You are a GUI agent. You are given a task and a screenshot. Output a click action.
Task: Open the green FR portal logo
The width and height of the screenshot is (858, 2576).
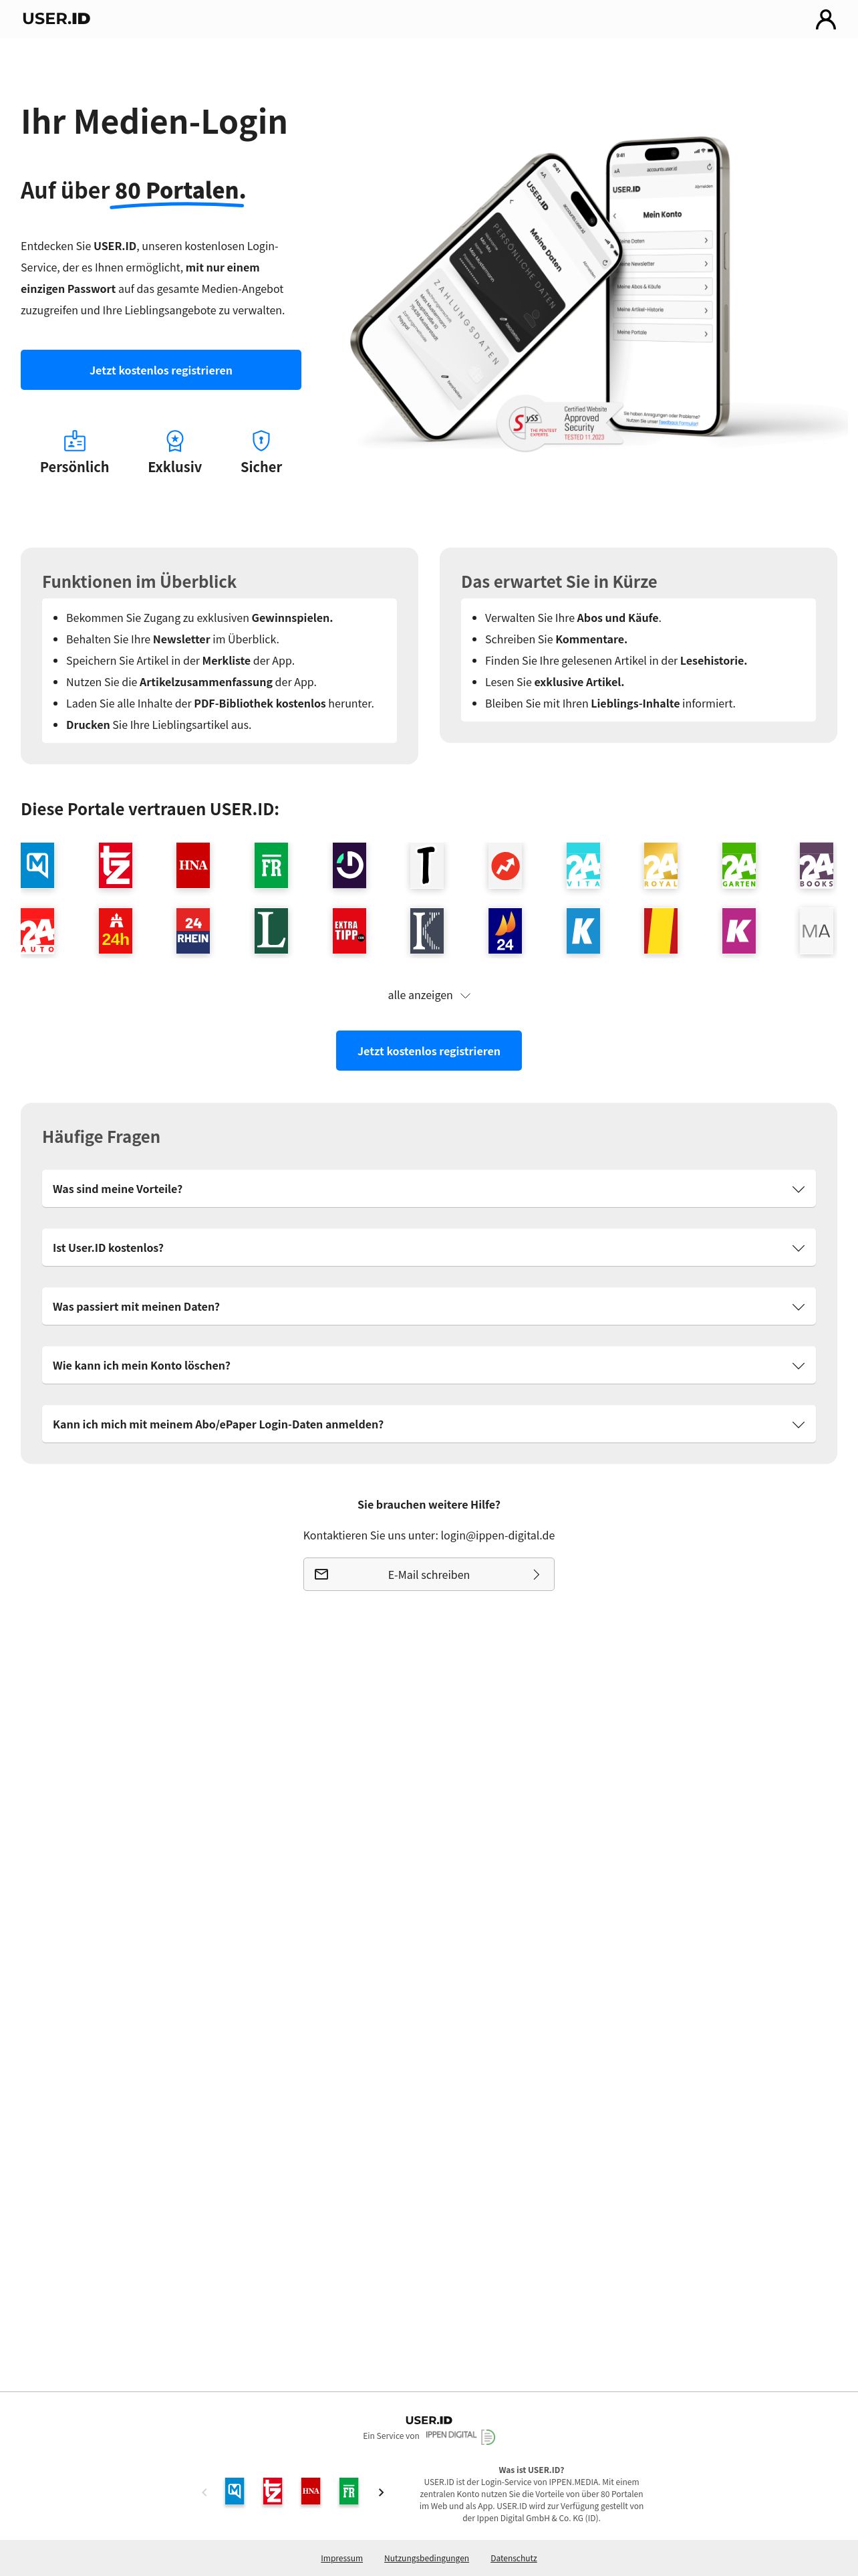pyautogui.click(x=271, y=866)
